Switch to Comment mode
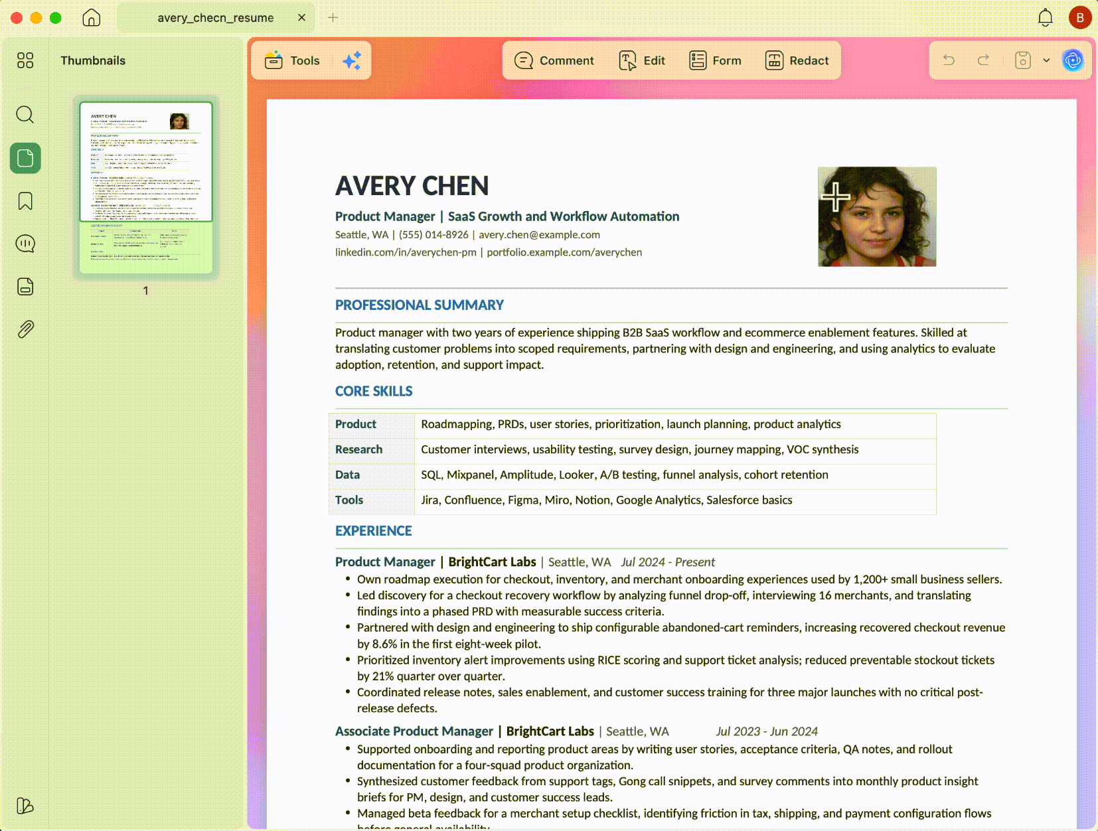 click(x=554, y=60)
